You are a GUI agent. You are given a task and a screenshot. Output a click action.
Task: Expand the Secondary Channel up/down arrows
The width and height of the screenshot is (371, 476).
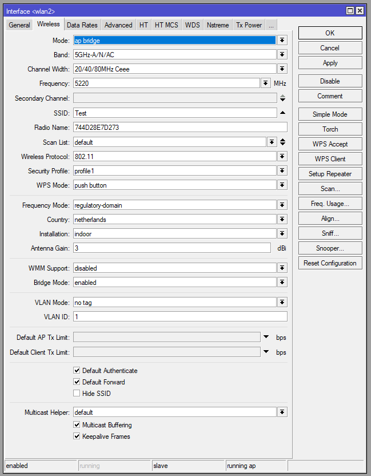click(282, 98)
